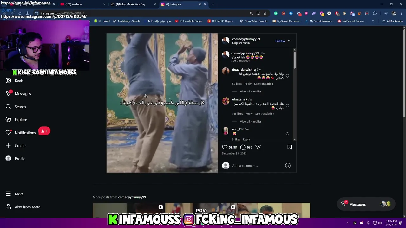Like roo_514's comment
The image size is (406, 228).
coord(287,134)
